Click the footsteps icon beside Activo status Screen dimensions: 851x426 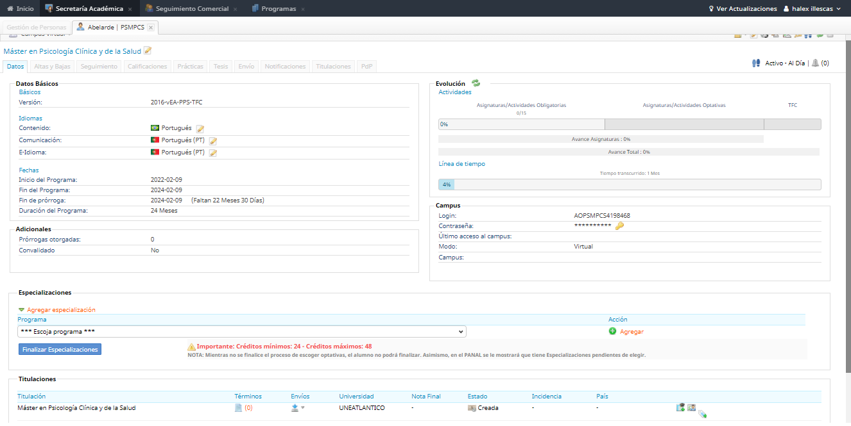coord(756,63)
